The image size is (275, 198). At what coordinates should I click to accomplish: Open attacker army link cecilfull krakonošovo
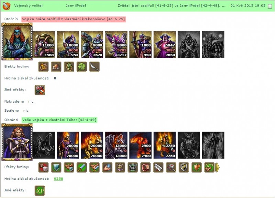pos(74,19)
